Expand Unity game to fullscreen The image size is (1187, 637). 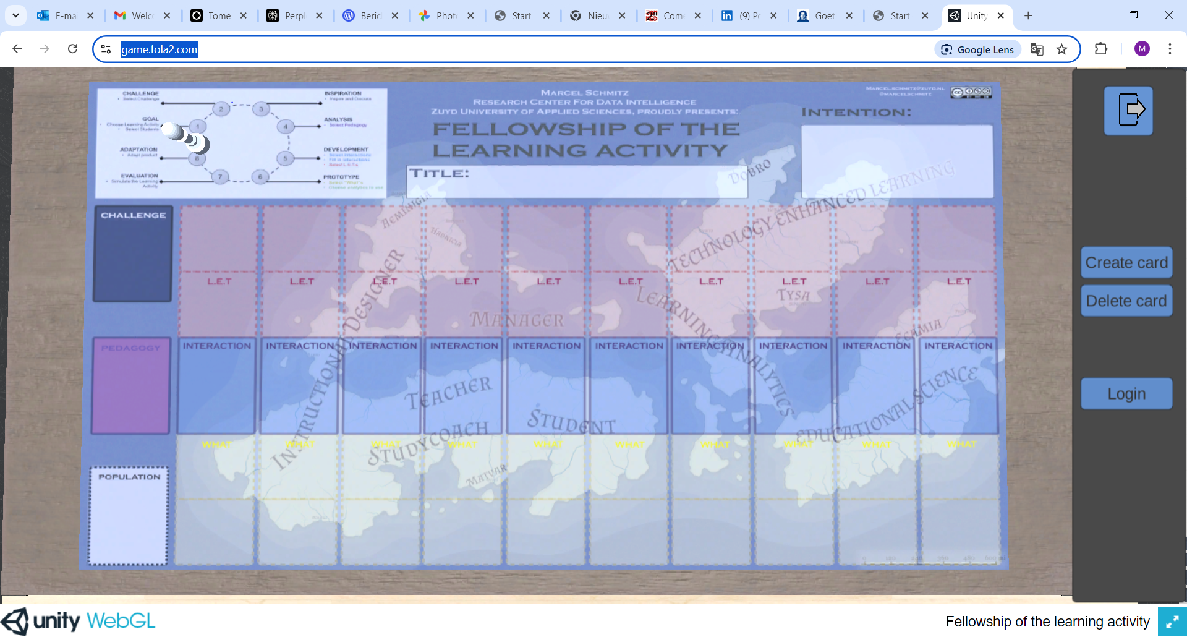(1172, 622)
